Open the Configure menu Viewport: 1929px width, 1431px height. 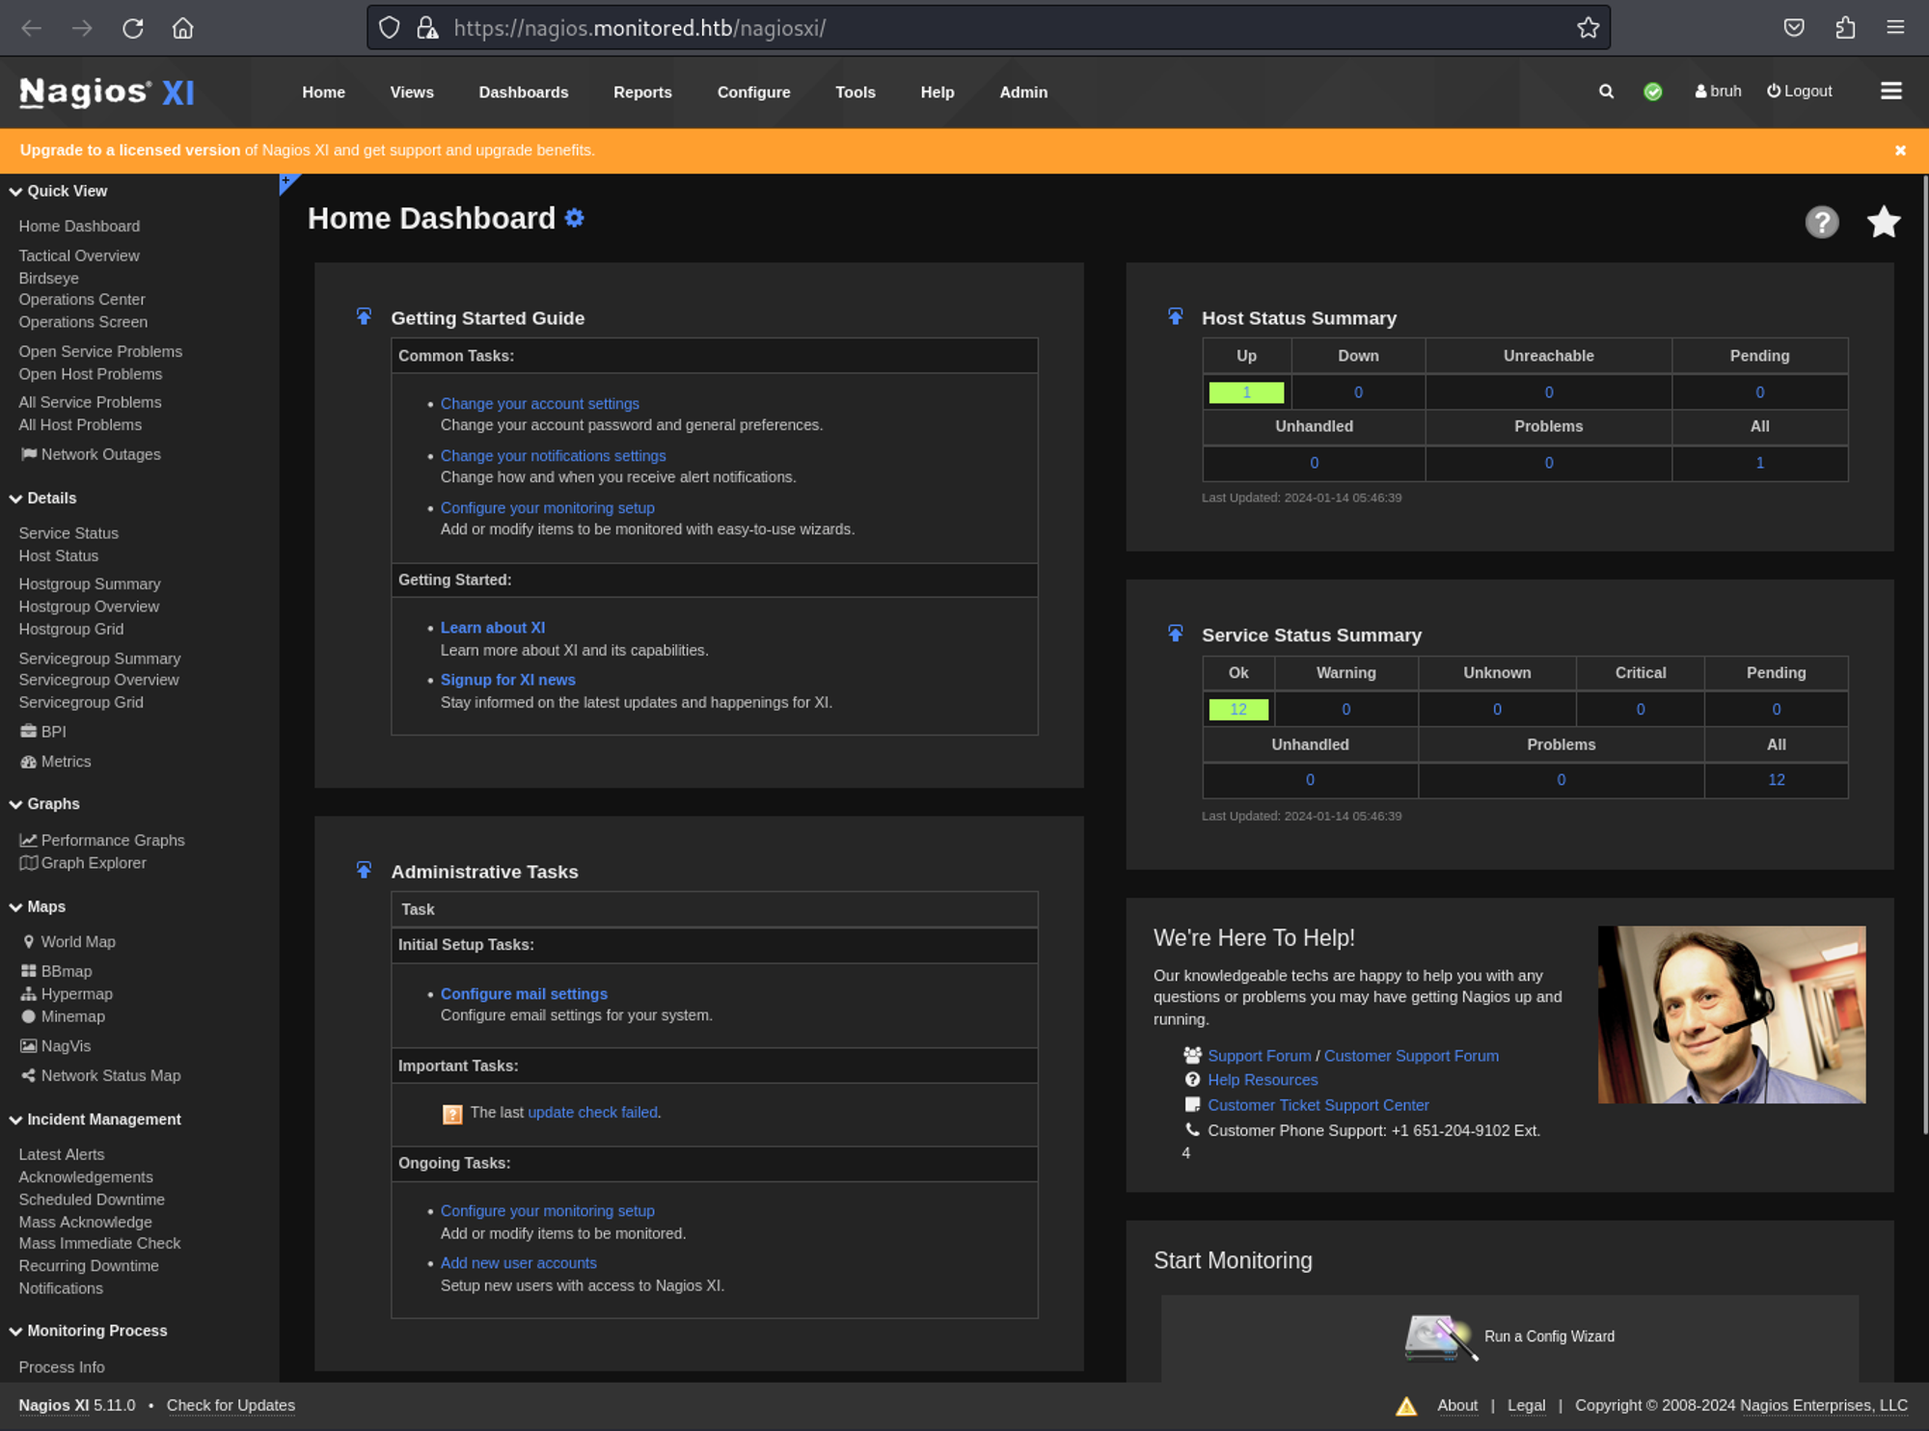753,93
